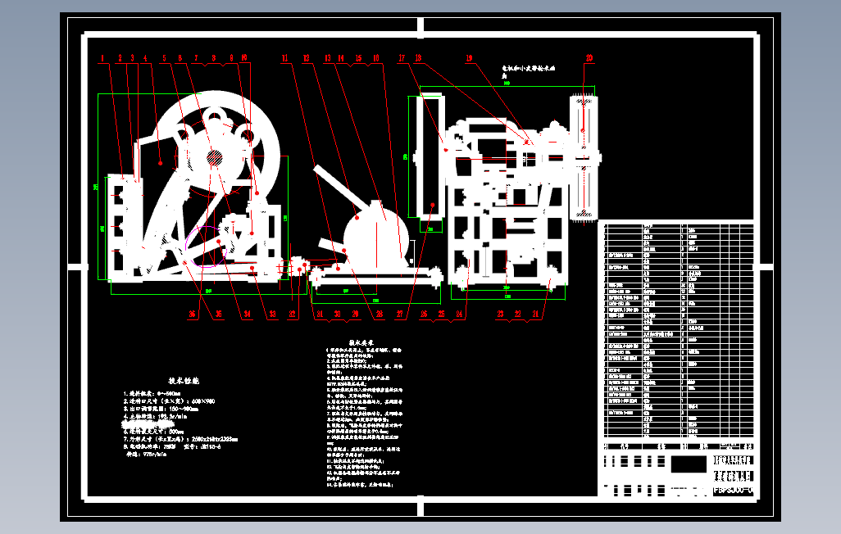Click part callout number 13
The width and height of the screenshot is (841, 534).
[328, 58]
